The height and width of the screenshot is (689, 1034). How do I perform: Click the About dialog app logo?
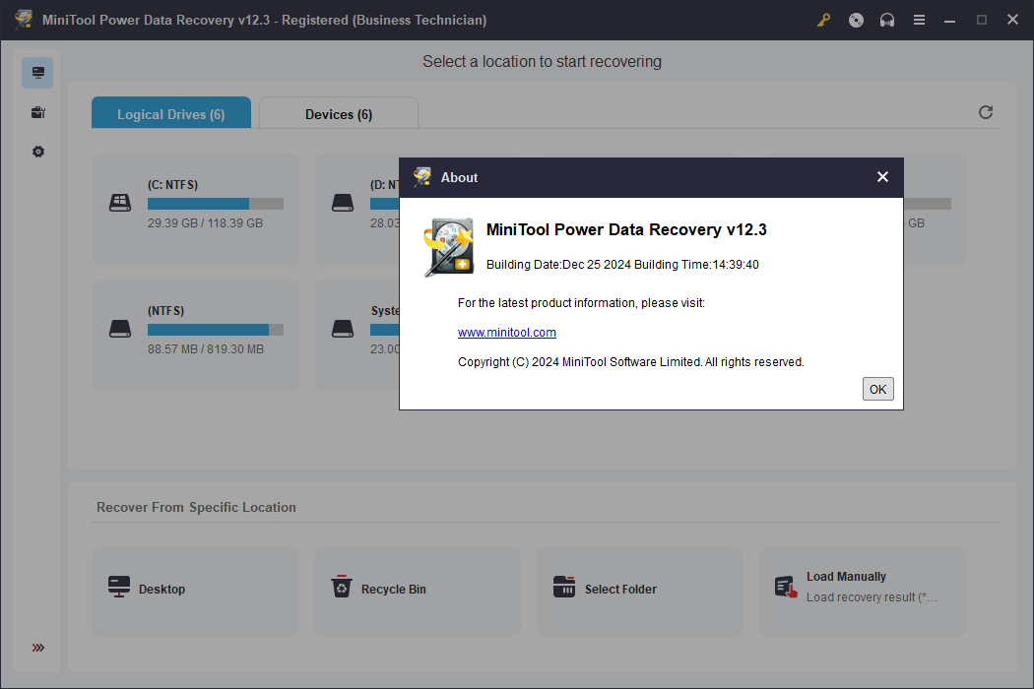click(448, 247)
